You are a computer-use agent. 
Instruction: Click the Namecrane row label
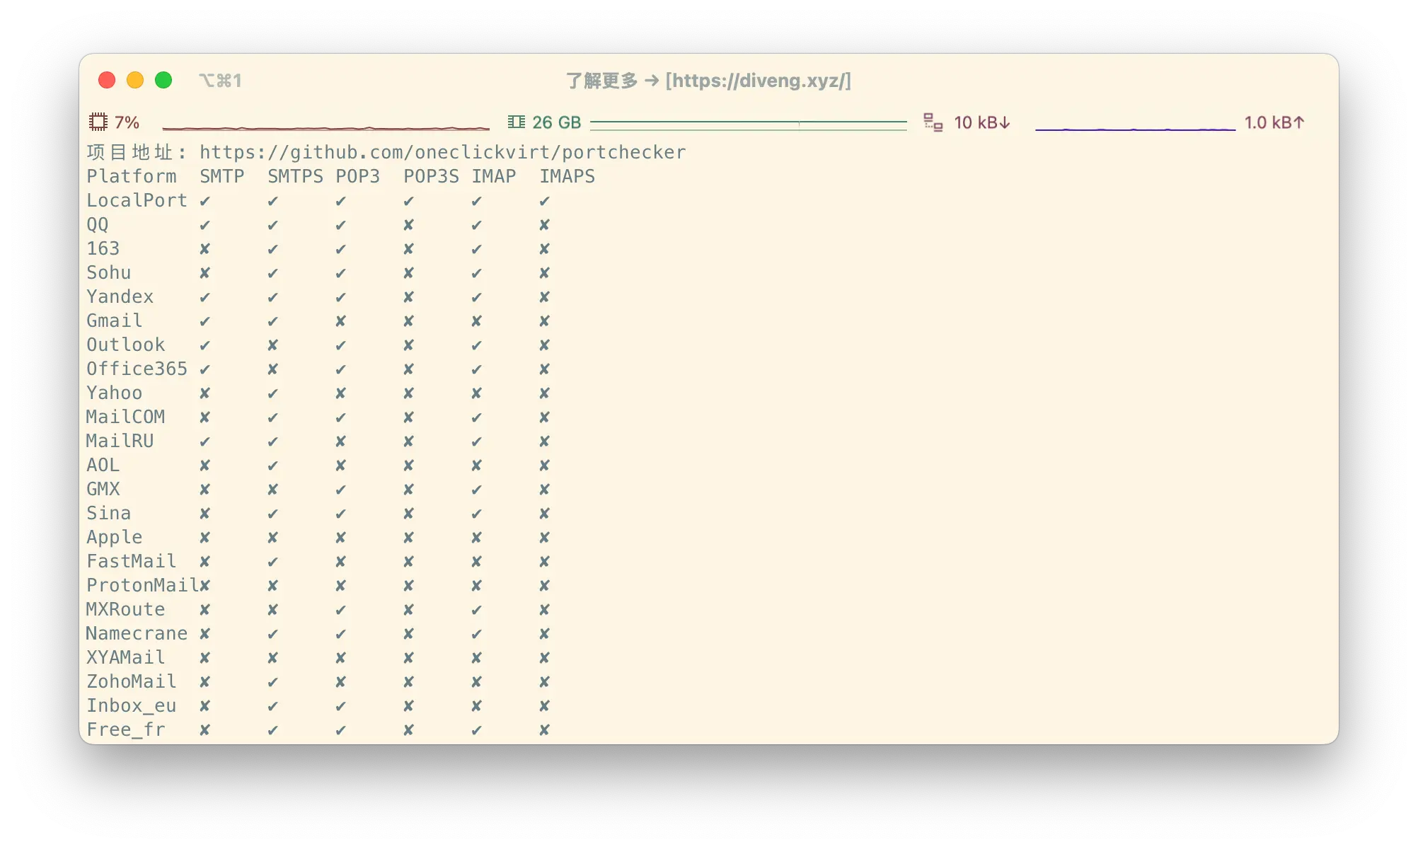(137, 633)
